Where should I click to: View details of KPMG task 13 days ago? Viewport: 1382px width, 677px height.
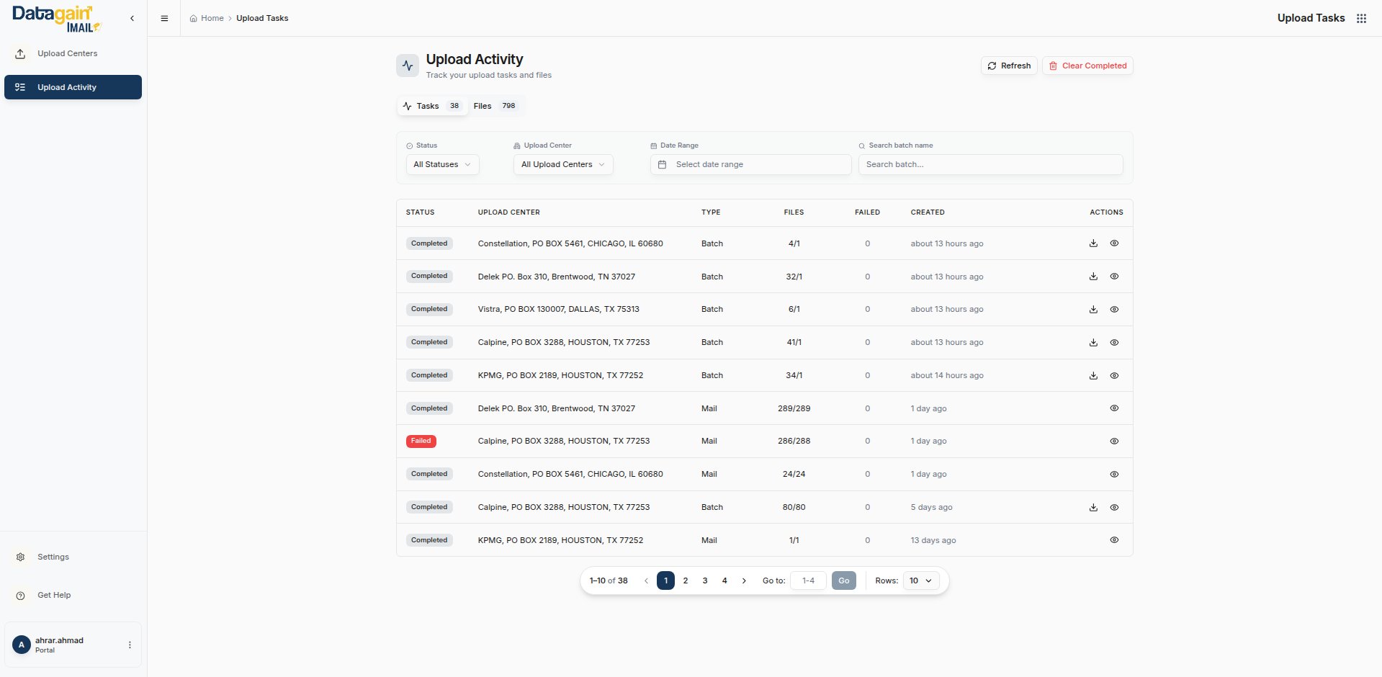tap(1113, 540)
